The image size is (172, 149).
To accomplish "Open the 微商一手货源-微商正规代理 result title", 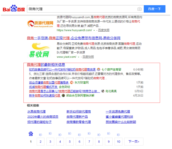I will [x=74, y=38].
